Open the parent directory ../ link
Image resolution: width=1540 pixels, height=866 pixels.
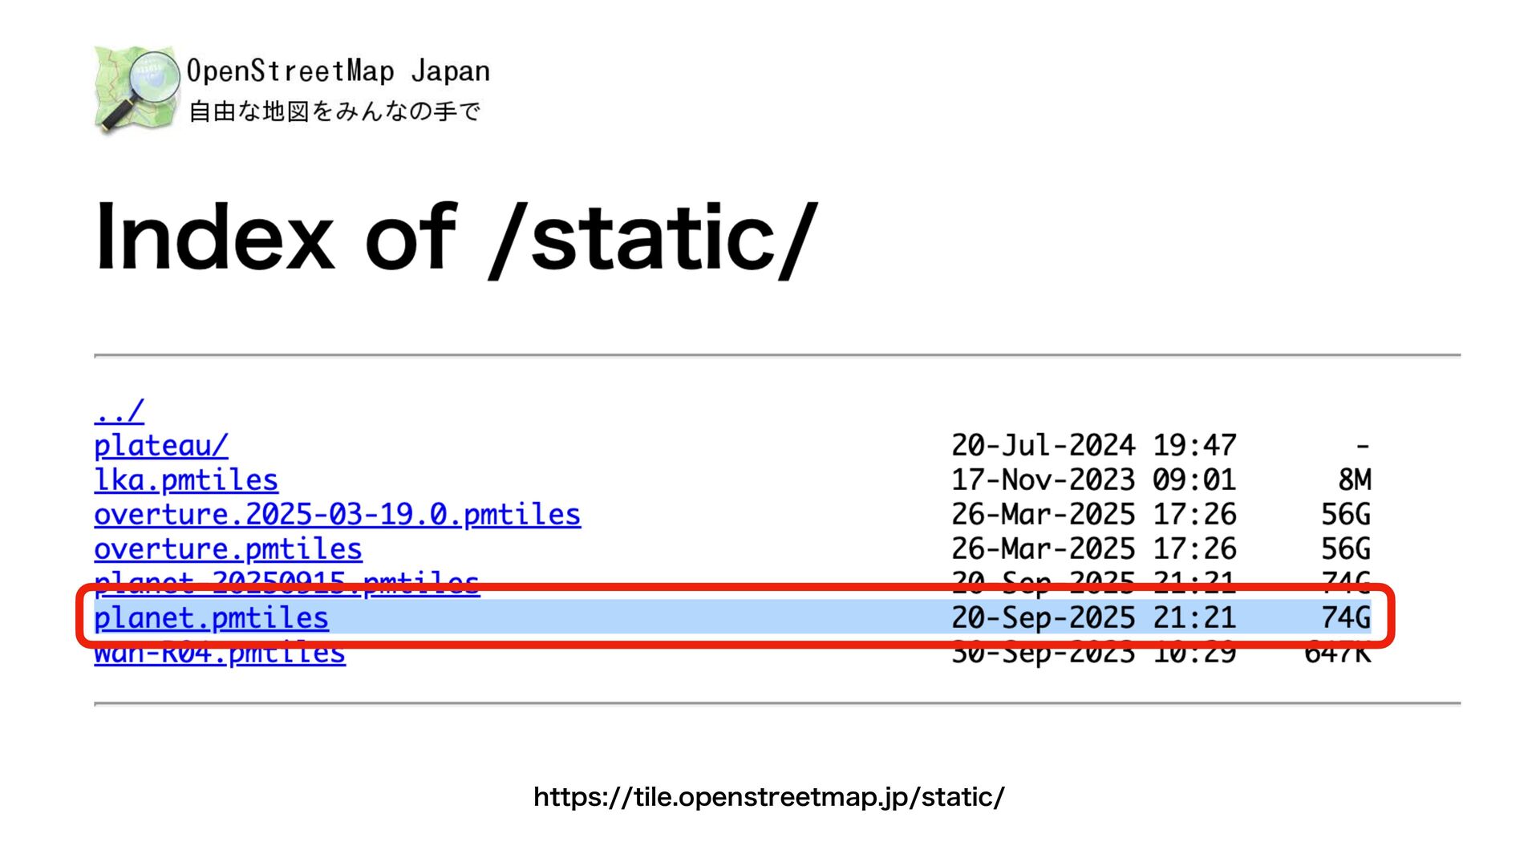click(x=119, y=411)
